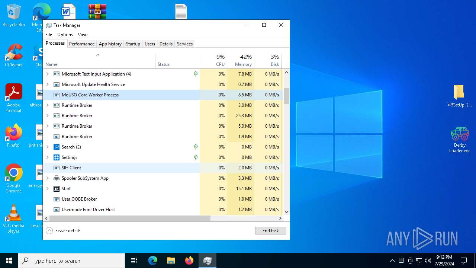Click the User OOBE Broker icon

click(57, 199)
